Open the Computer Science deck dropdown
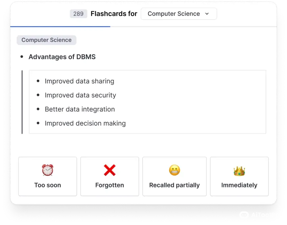The height and width of the screenshot is (225, 287). pyautogui.click(x=178, y=14)
